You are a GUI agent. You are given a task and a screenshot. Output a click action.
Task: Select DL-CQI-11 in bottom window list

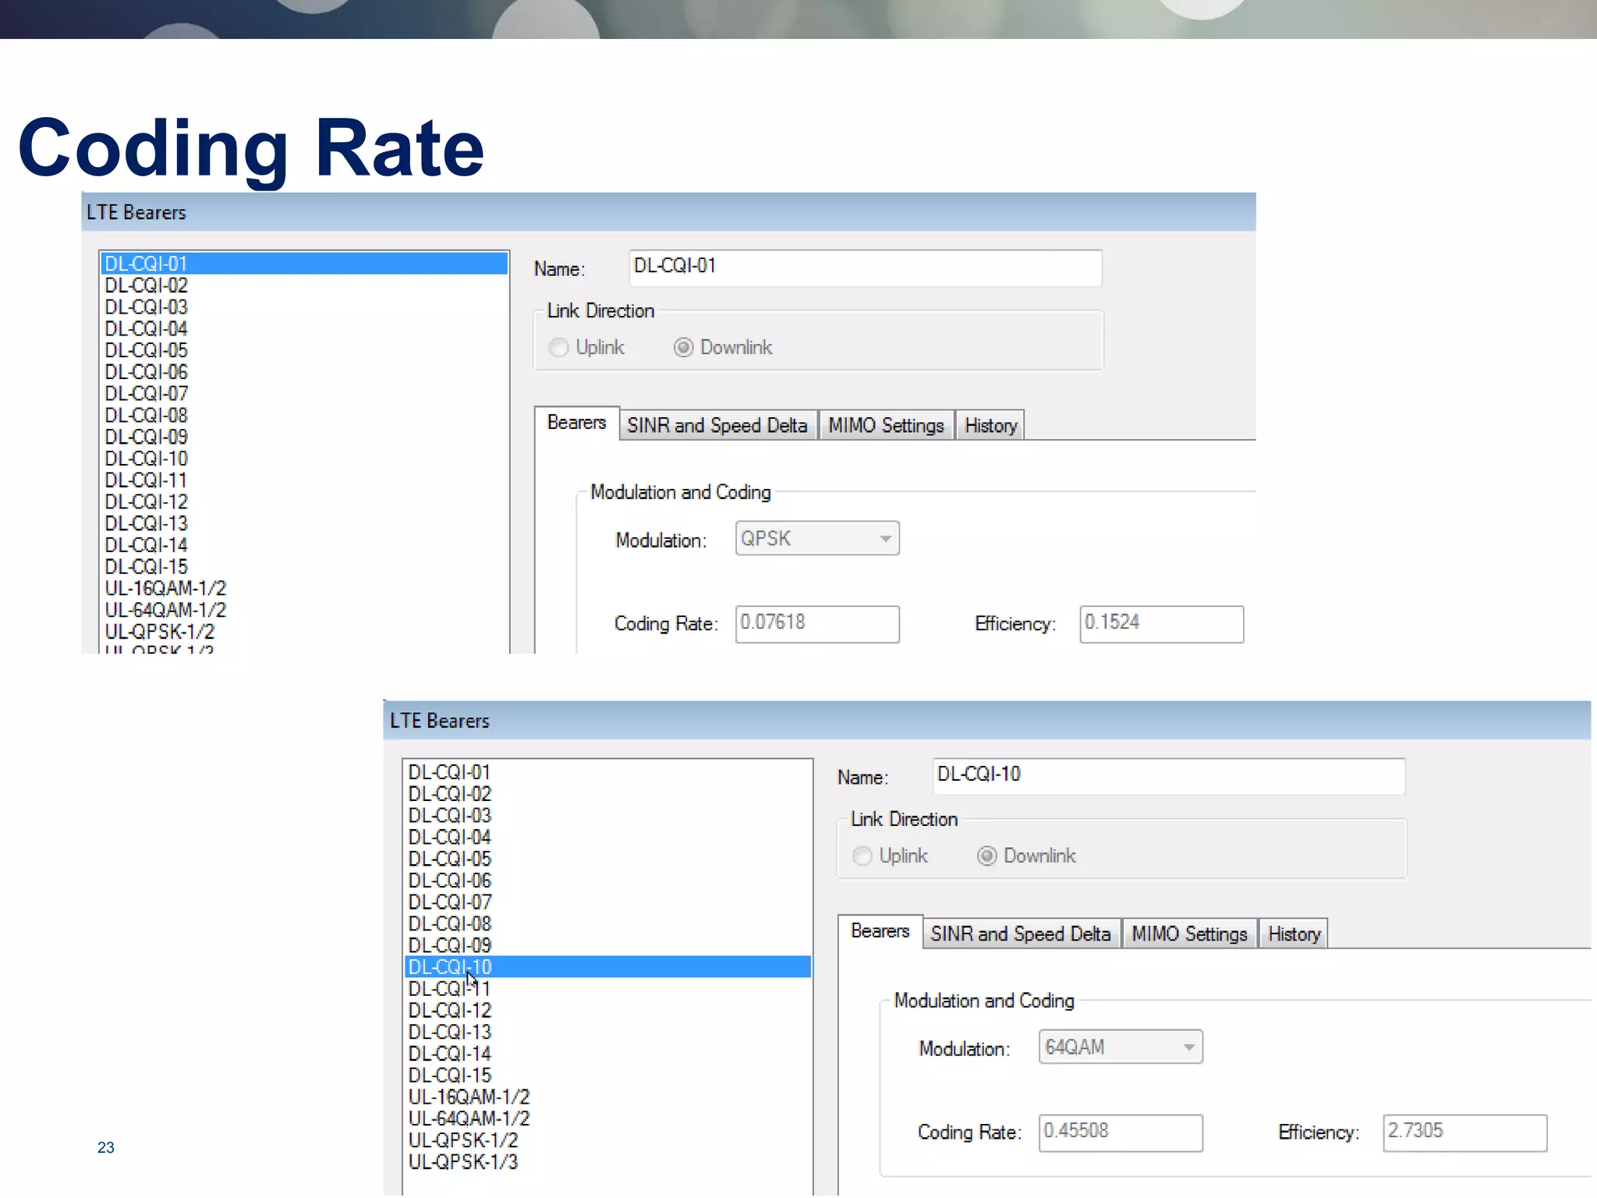click(x=608, y=989)
